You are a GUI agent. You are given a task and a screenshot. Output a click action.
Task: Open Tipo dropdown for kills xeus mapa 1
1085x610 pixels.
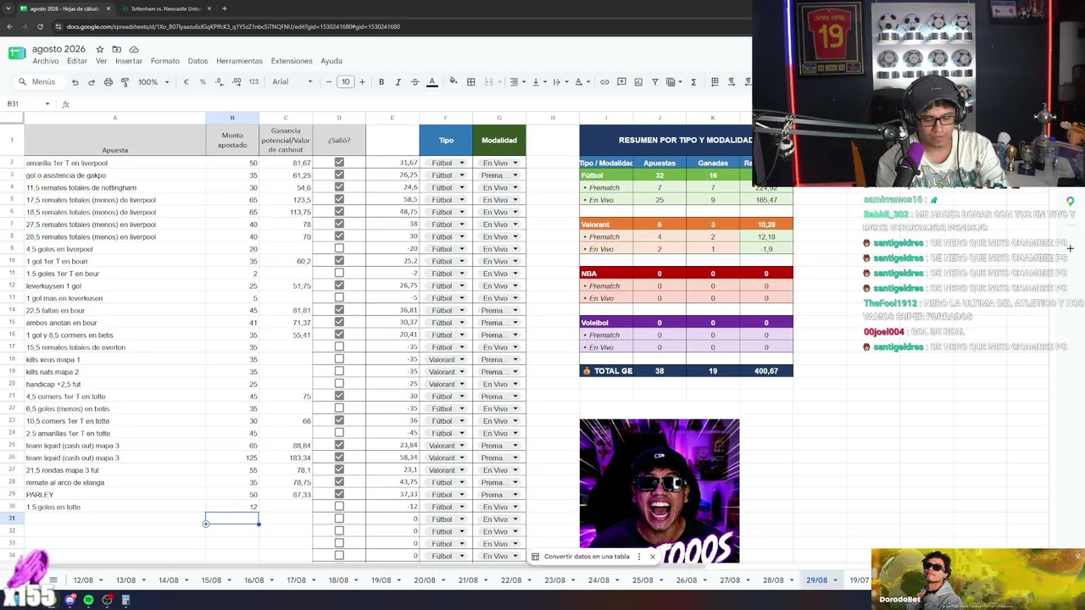point(446,359)
